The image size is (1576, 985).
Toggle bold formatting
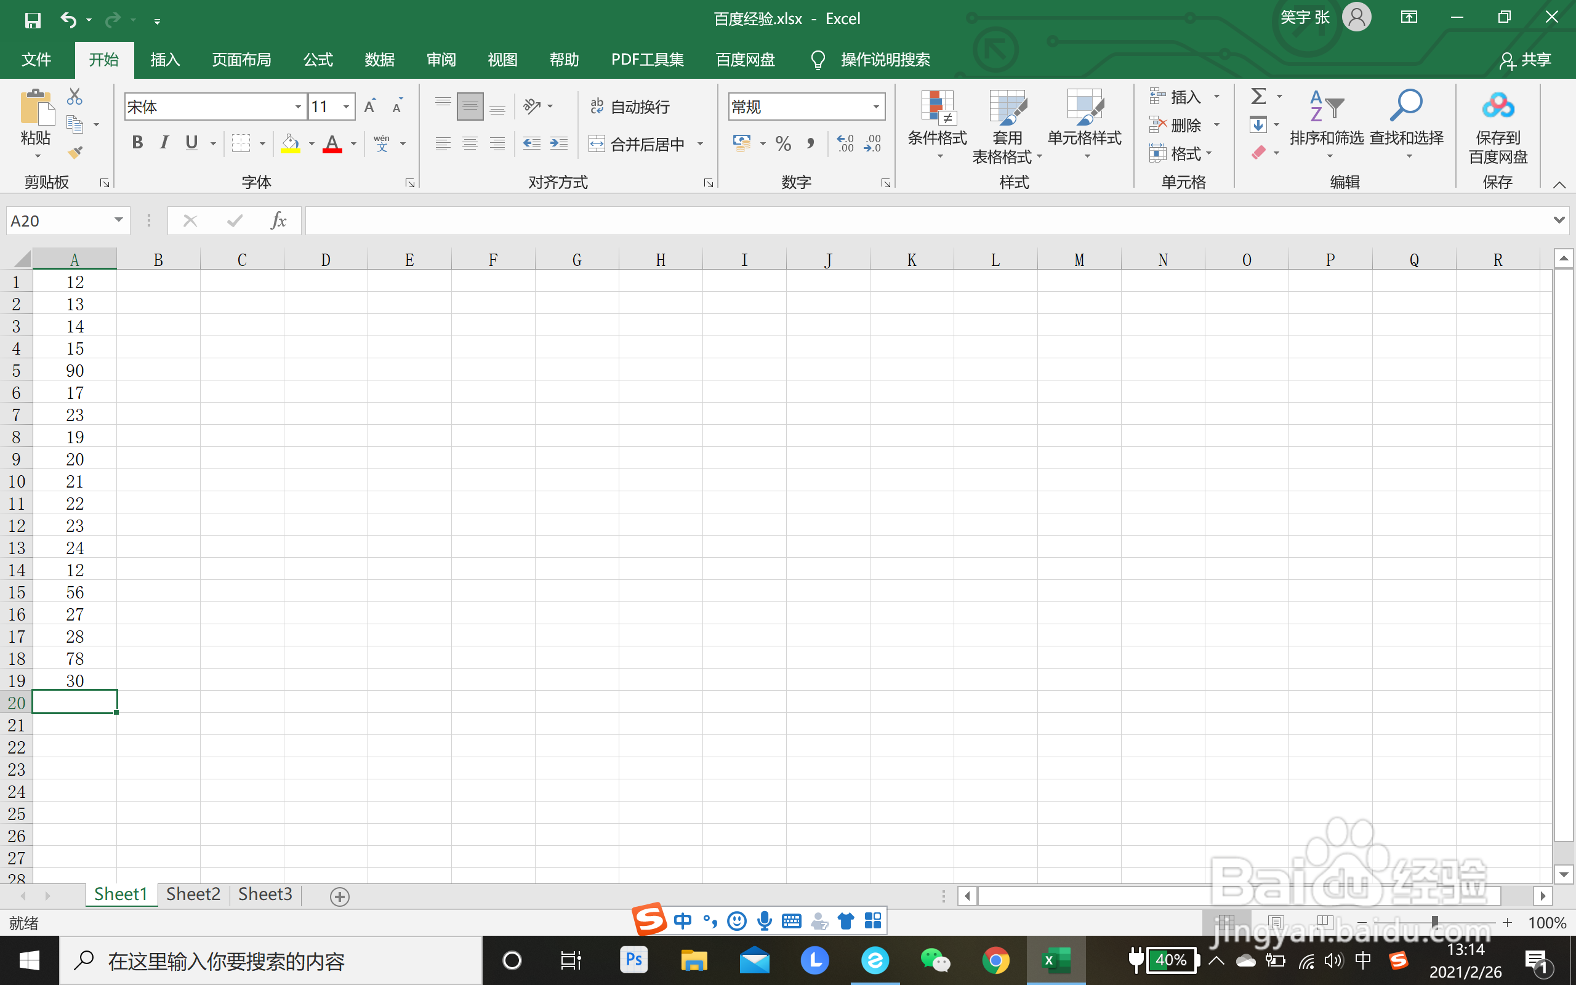click(137, 143)
